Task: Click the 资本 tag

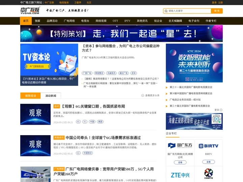Action: pos(134,73)
